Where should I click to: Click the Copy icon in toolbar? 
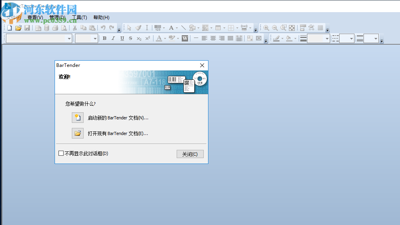84,28
